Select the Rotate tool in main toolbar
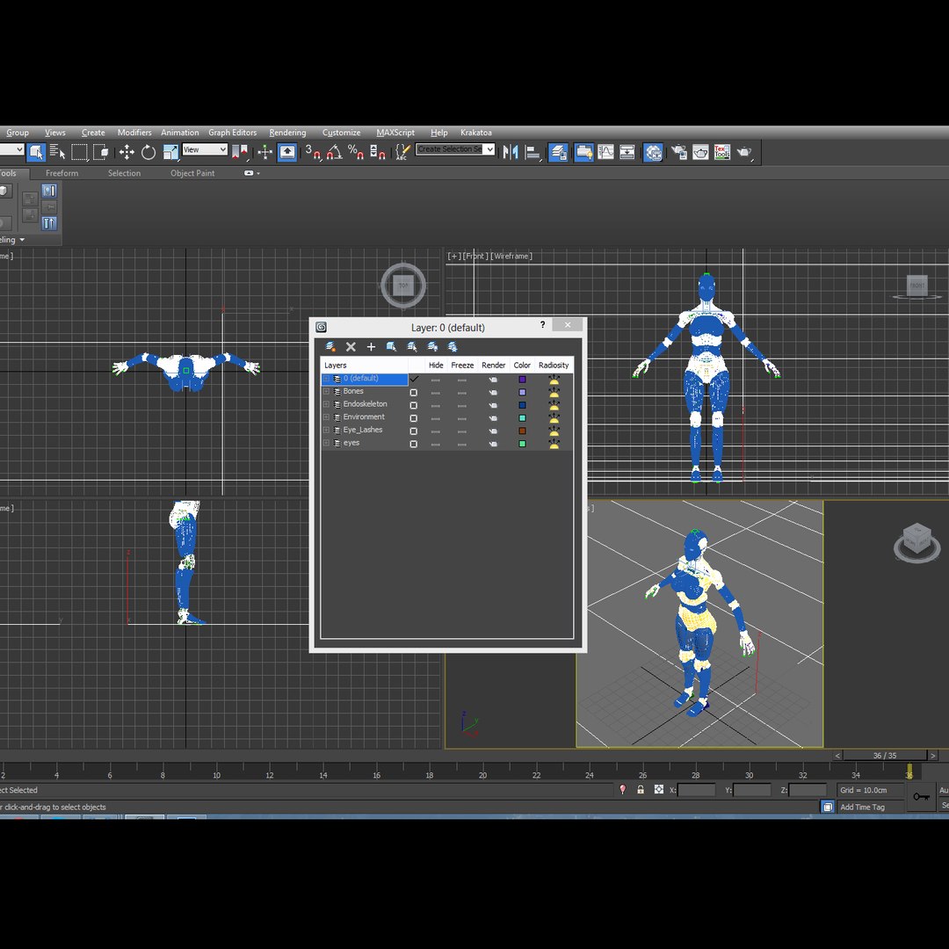949x949 pixels. click(149, 152)
